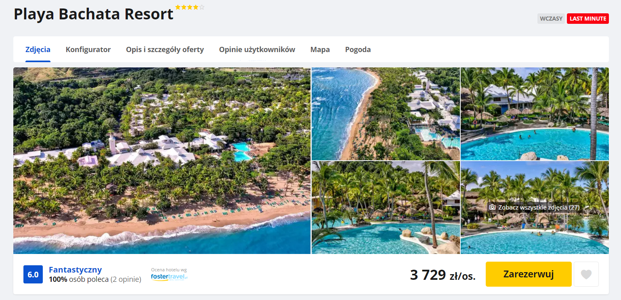
Task: Switch to the Konfigurator tab
Action: click(88, 50)
